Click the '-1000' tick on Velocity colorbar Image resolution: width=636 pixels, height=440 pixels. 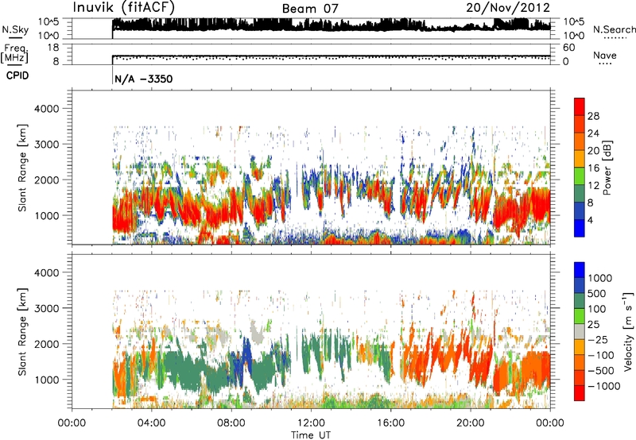click(603, 386)
